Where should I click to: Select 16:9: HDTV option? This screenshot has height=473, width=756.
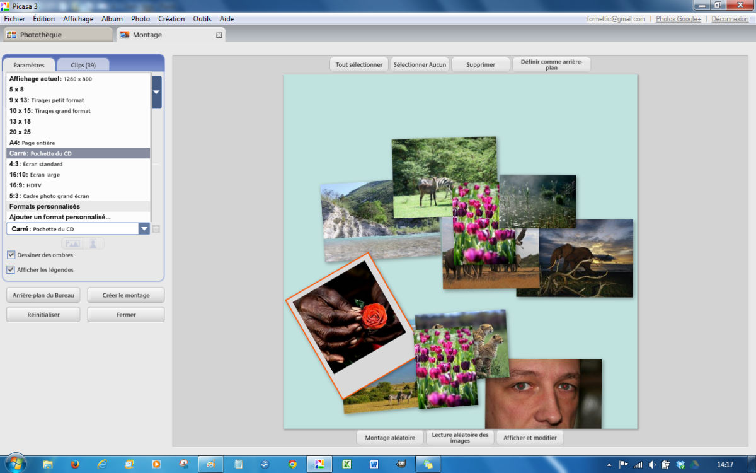pyautogui.click(x=78, y=185)
